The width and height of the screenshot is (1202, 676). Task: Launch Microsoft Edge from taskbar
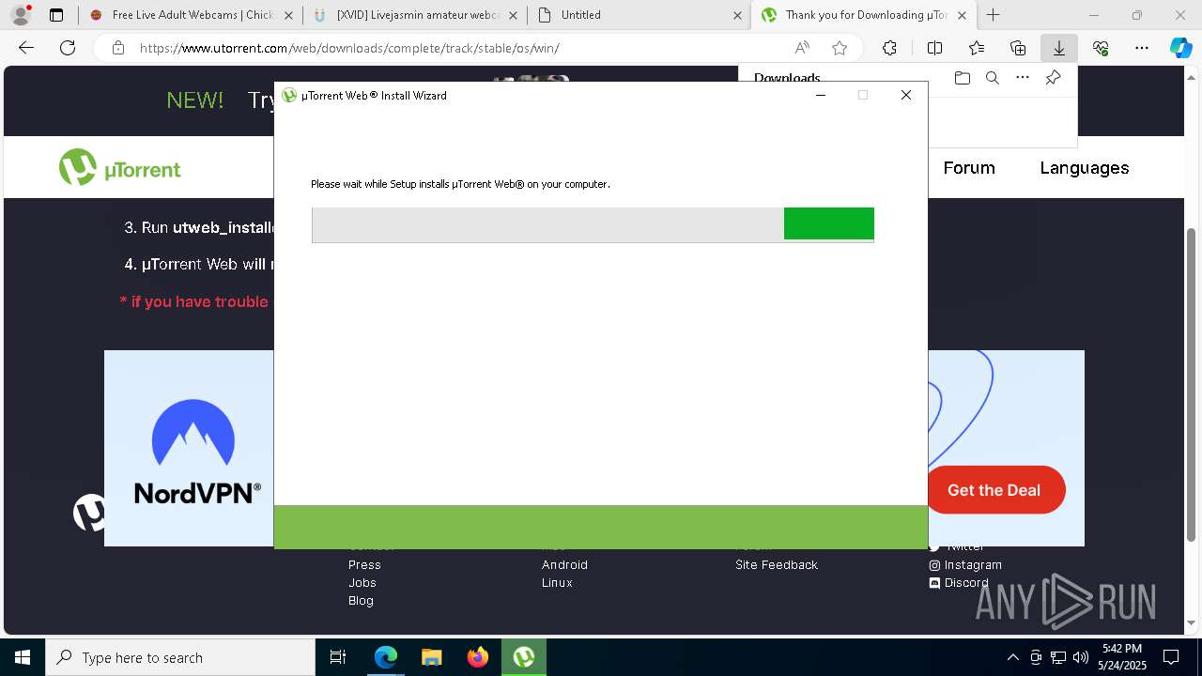click(386, 657)
